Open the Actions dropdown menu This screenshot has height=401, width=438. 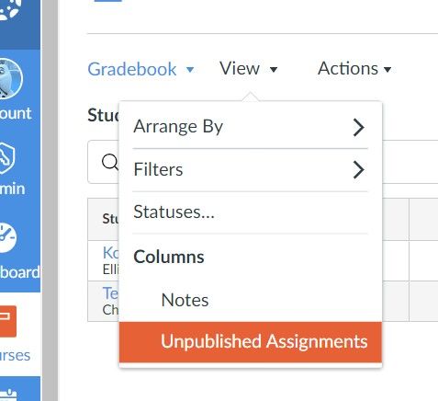click(x=354, y=69)
